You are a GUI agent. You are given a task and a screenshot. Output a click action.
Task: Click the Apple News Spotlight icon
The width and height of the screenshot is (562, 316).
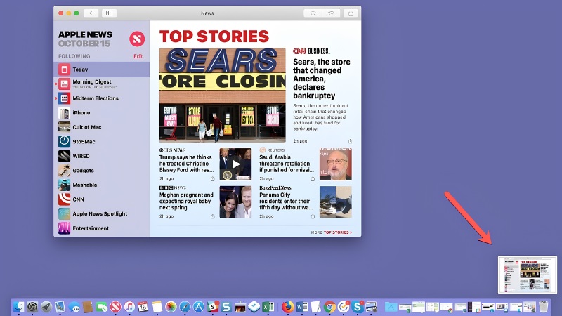click(x=64, y=214)
